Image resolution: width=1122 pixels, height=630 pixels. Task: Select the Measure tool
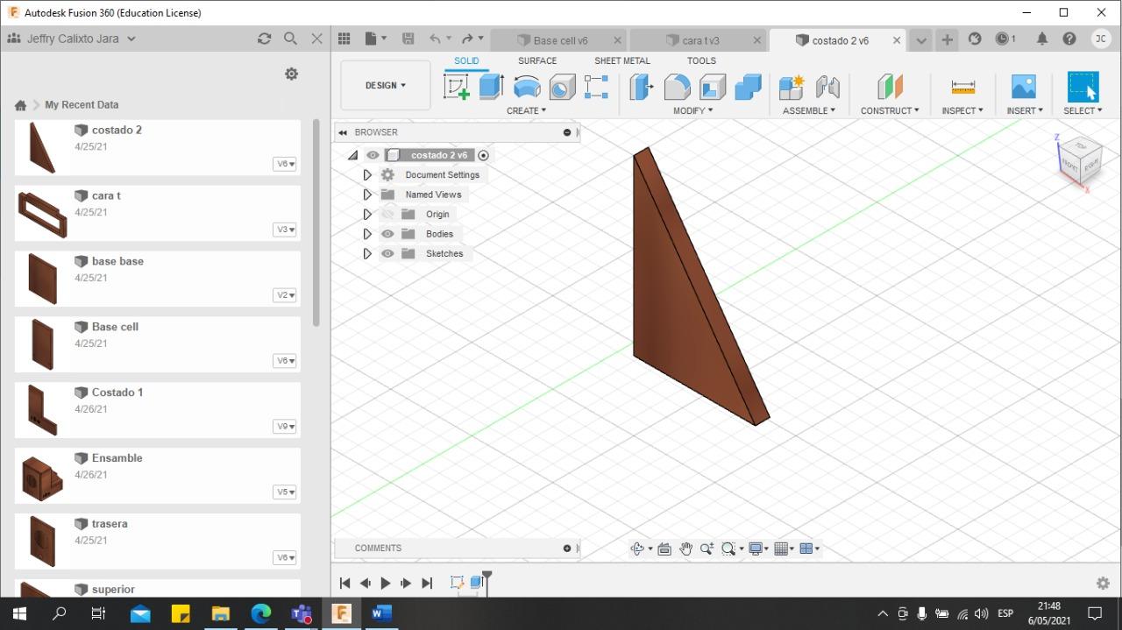point(962,86)
